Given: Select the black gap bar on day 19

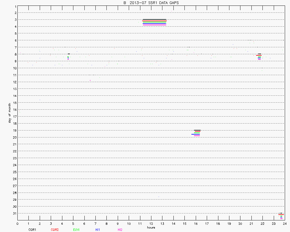Looking at the screenshot, I should coord(197,130).
